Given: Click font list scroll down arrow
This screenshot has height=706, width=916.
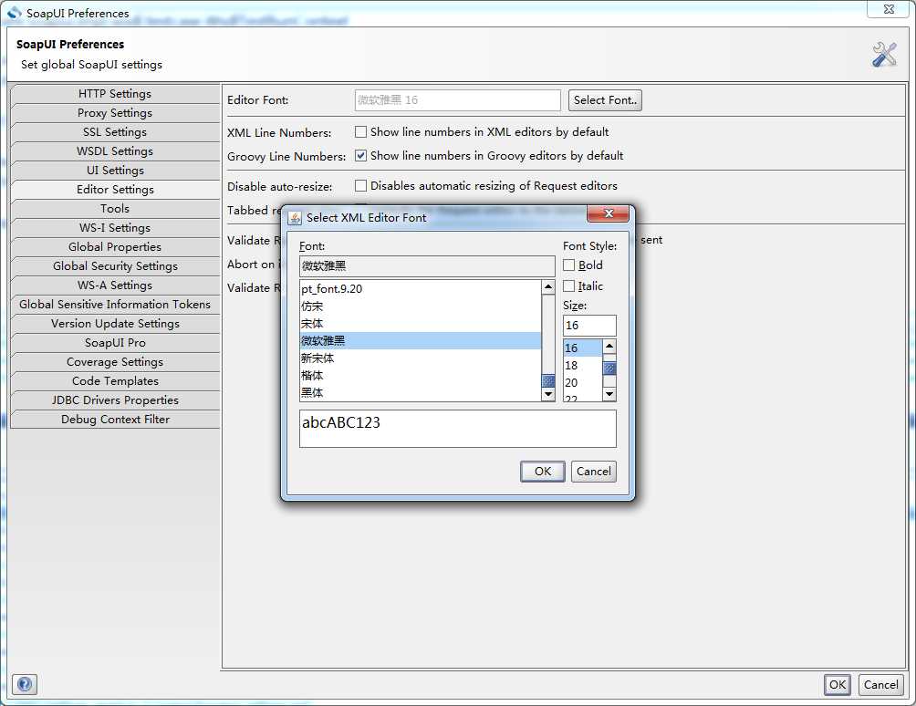Looking at the screenshot, I should click(x=548, y=394).
